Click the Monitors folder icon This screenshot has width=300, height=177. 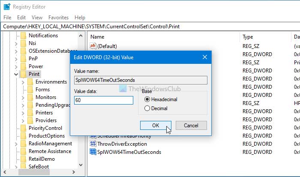click(x=30, y=97)
